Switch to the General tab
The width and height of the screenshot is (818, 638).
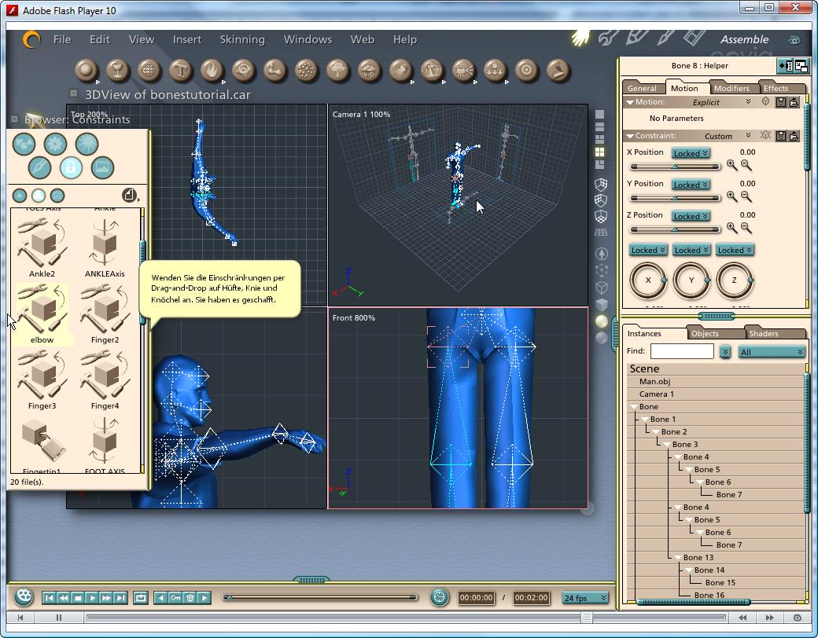point(642,88)
